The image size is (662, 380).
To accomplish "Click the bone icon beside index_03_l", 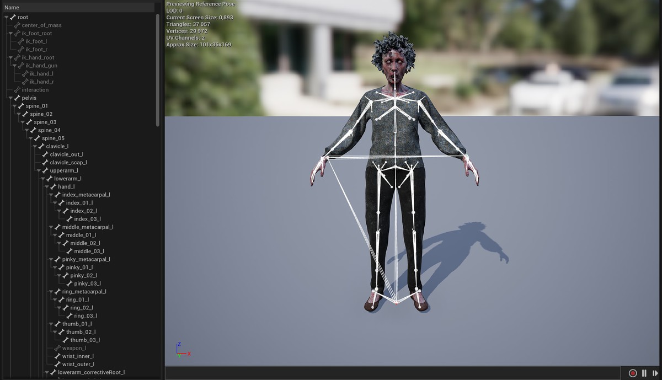I will (70, 219).
